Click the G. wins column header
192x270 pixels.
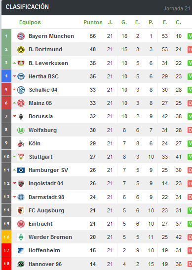point(124,22)
